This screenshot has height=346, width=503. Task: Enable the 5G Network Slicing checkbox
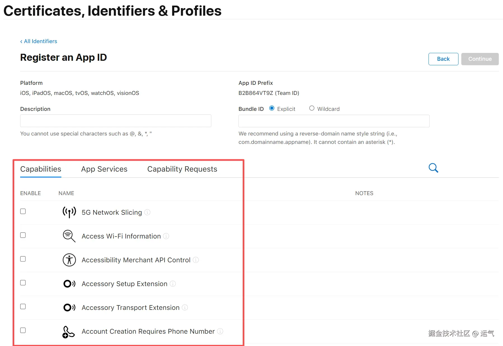coord(23,211)
